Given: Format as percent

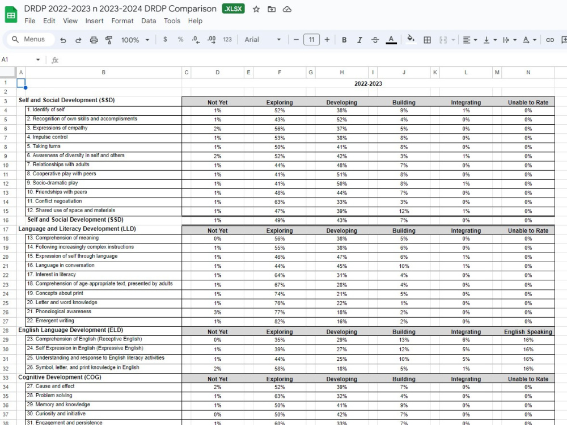Looking at the screenshot, I should tap(180, 40).
